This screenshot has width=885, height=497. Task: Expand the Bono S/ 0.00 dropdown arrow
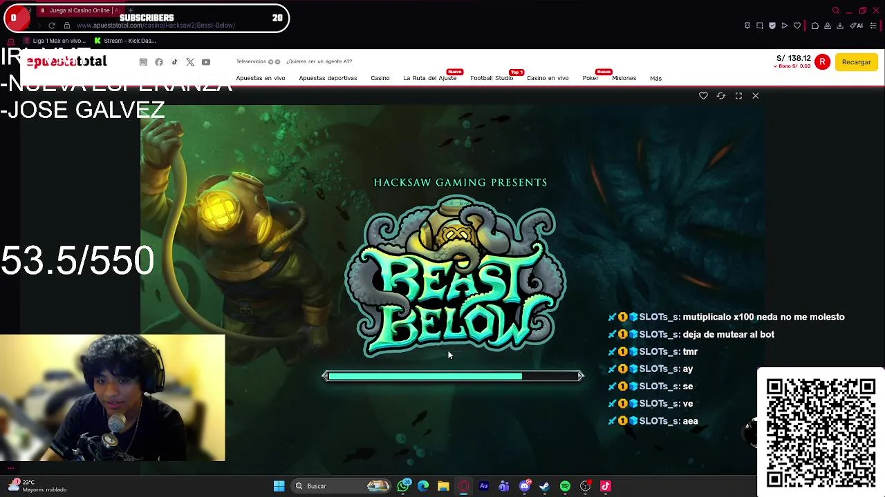coord(776,66)
